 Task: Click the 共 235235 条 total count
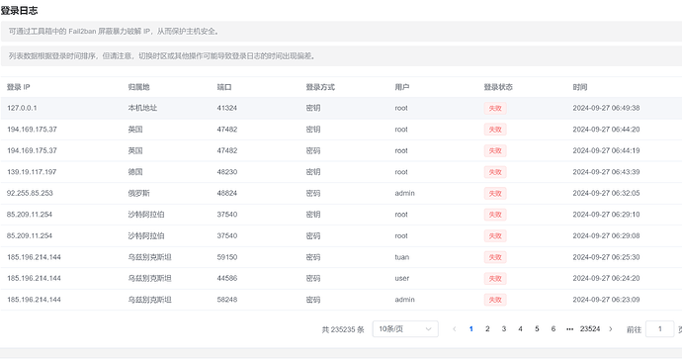point(343,329)
